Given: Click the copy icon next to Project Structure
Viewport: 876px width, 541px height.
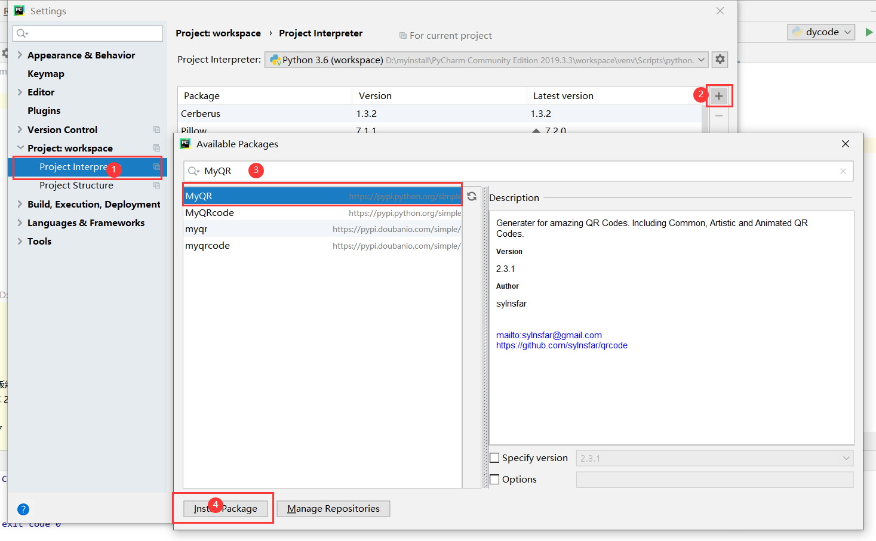Looking at the screenshot, I should (157, 186).
